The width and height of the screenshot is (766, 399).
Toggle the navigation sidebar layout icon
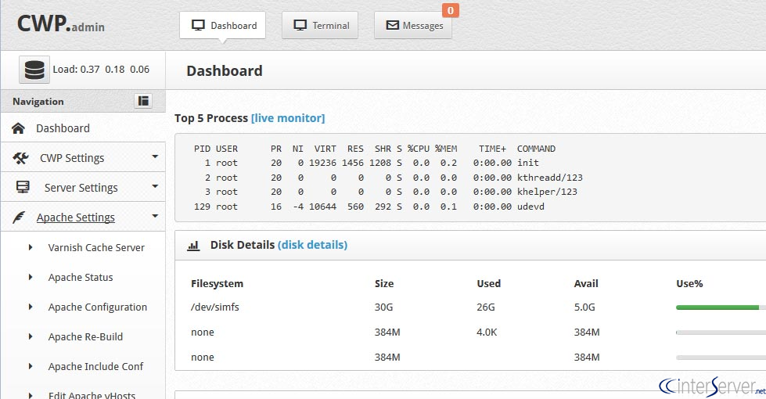pos(143,101)
